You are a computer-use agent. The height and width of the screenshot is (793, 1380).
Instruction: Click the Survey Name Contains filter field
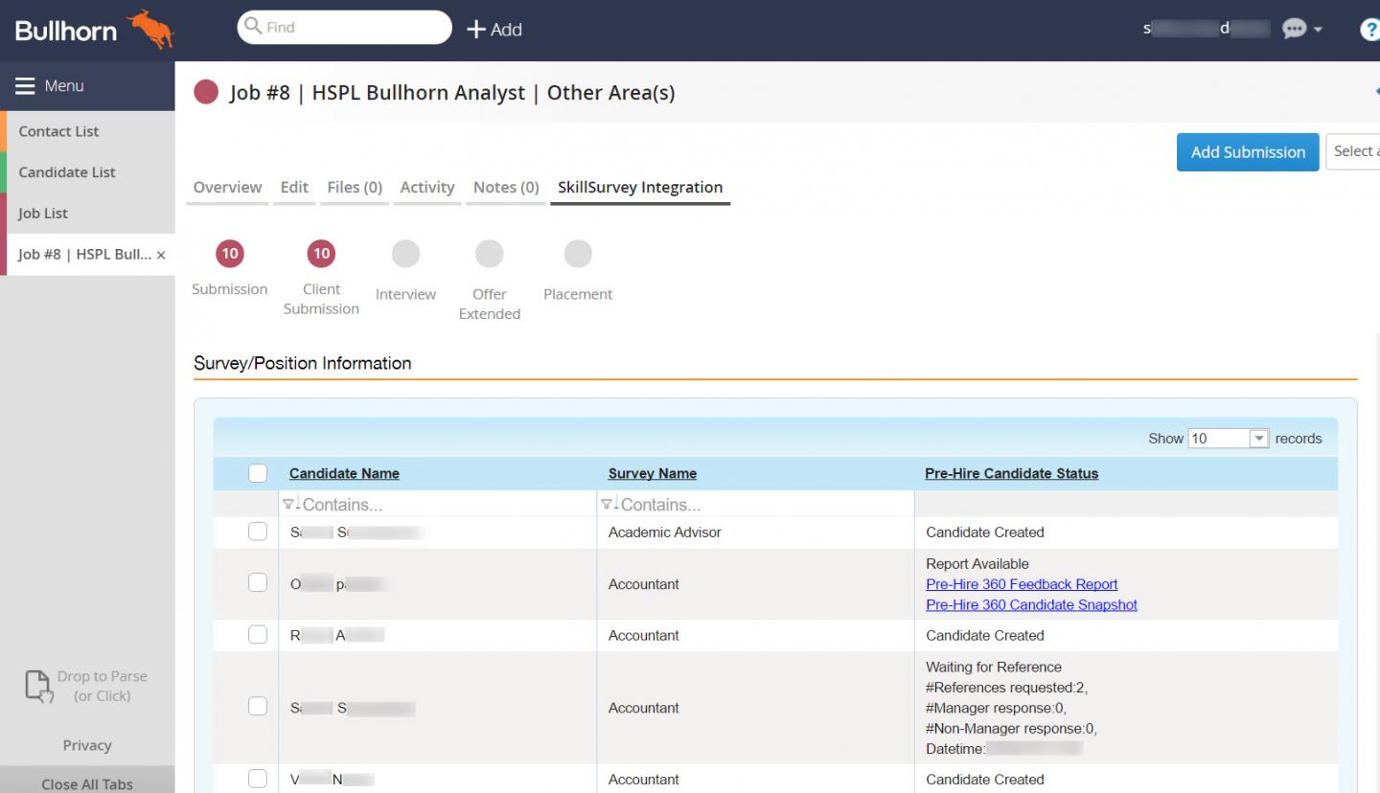(x=756, y=504)
